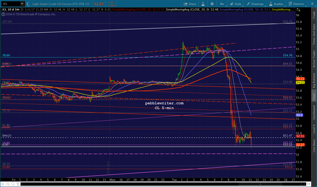Click the 54.13 red price bubble
The image size is (317, 187).
(300, 79)
